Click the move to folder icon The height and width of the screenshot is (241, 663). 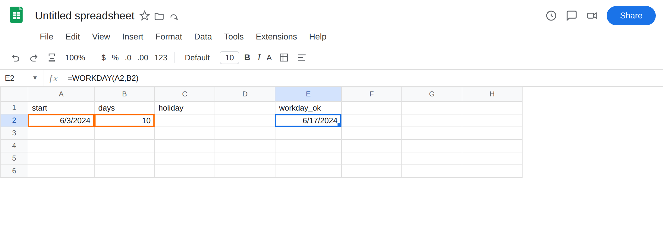click(x=159, y=16)
